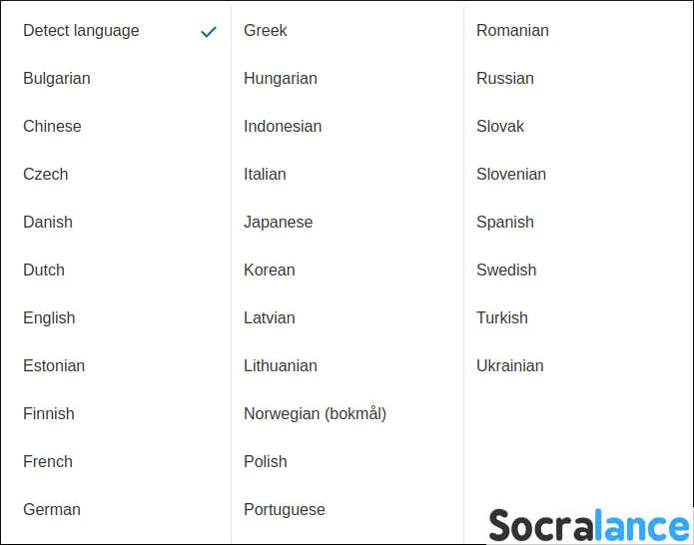Choose Danish in the first column
The width and height of the screenshot is (694, 545).
coord(48,223)
